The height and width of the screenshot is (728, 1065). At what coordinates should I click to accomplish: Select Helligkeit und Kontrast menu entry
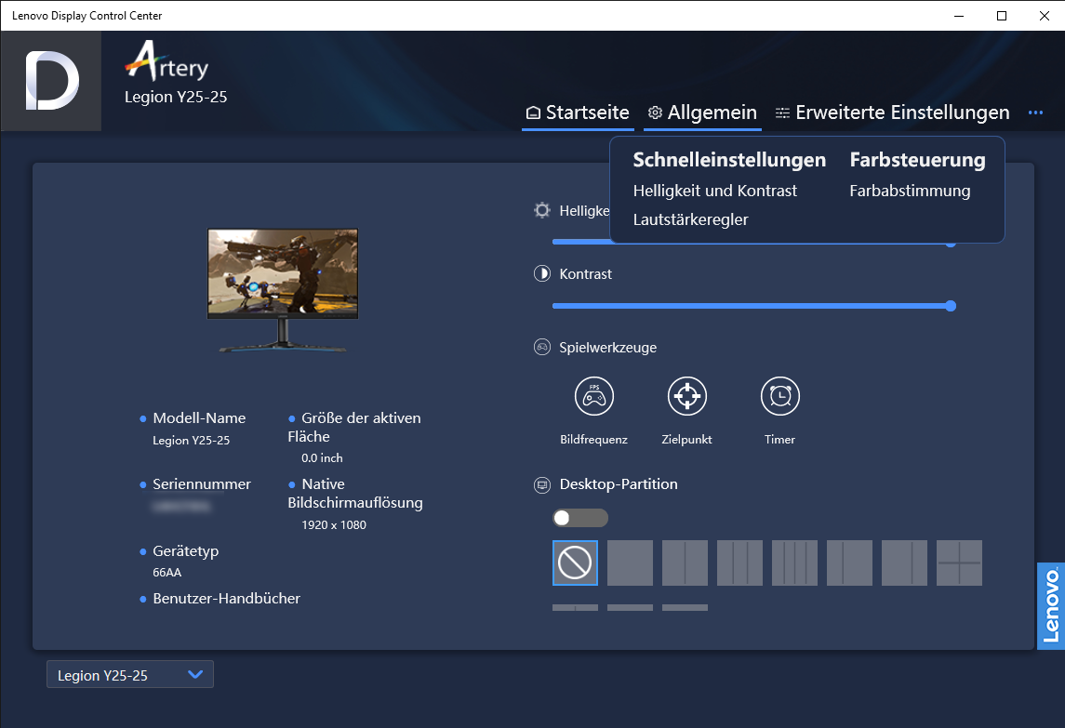pyautogui.click(x=714, y=191)
